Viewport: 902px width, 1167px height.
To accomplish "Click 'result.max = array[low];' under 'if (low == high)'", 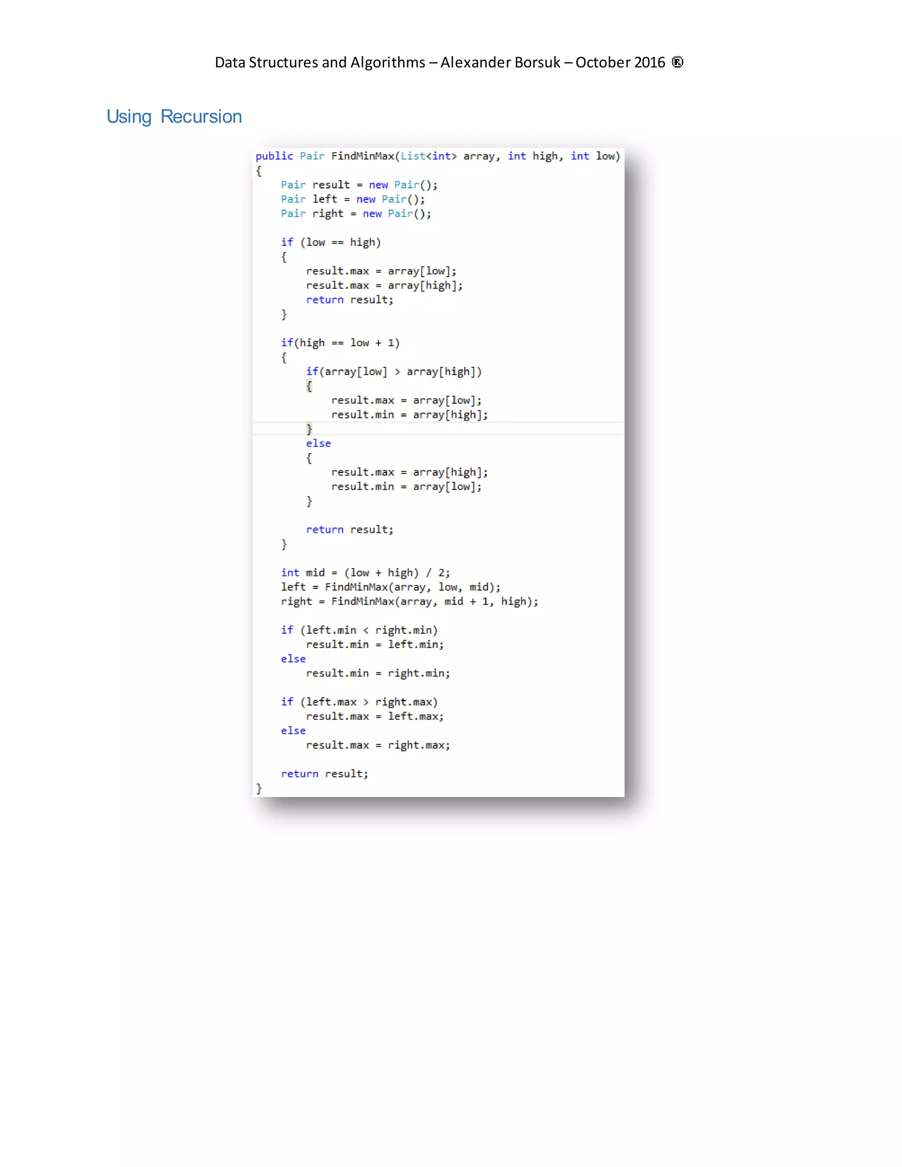I will 381,271.
